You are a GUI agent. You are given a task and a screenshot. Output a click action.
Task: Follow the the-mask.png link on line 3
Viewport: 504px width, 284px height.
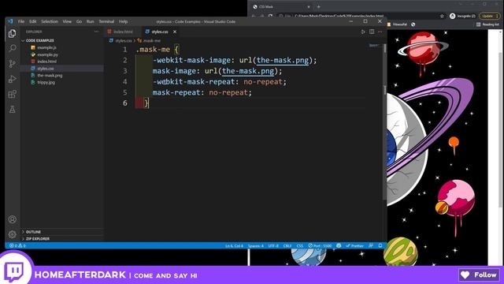pos(248,71)
